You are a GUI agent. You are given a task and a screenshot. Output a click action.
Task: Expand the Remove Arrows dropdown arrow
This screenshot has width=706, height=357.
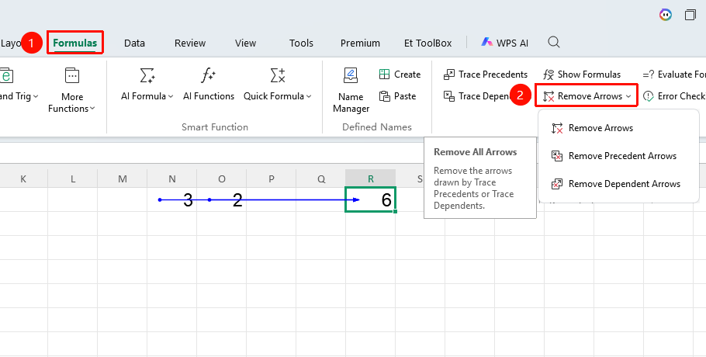628,96
